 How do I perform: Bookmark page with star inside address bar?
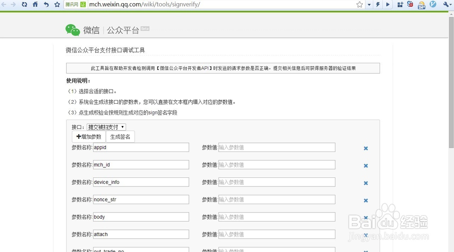point(359,5)
